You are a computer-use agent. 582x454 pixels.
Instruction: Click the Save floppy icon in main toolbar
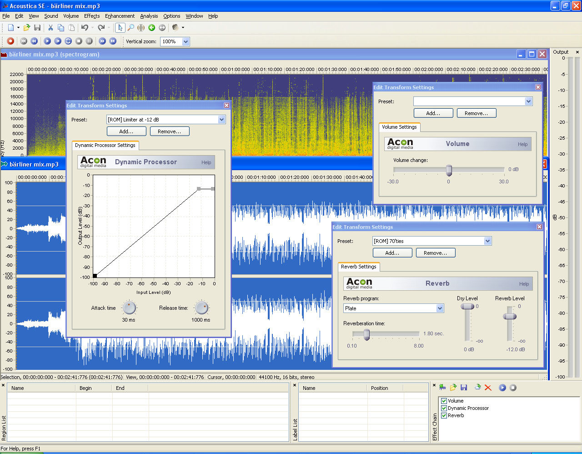(x=37, y=28)
